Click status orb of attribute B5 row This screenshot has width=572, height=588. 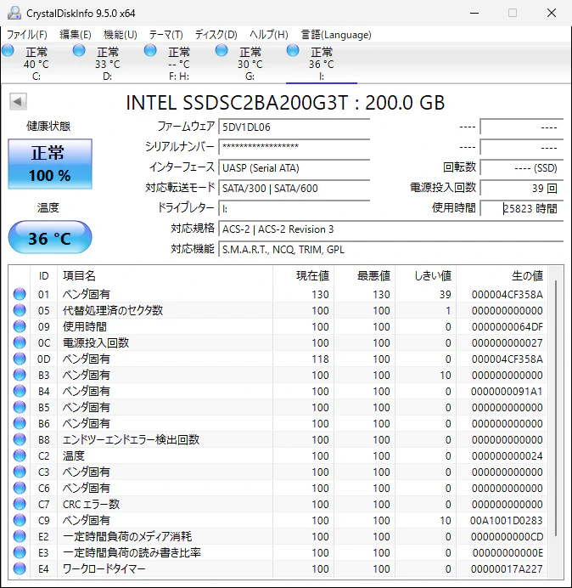pyautogui.click(x=20, y=407)
